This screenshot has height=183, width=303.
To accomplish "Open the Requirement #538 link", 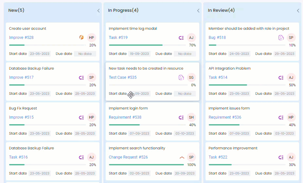I will [125, 117].
